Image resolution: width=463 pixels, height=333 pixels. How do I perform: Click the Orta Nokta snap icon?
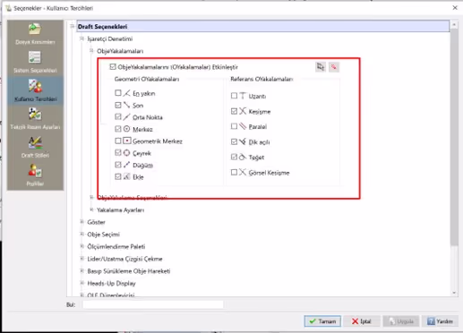126,117
